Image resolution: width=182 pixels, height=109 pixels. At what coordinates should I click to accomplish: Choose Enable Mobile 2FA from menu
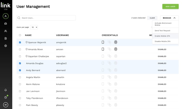(162, 36)
